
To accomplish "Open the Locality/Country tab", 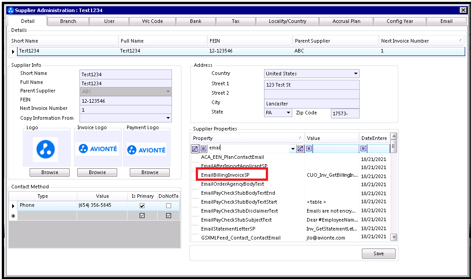I will tap(287, 21).
